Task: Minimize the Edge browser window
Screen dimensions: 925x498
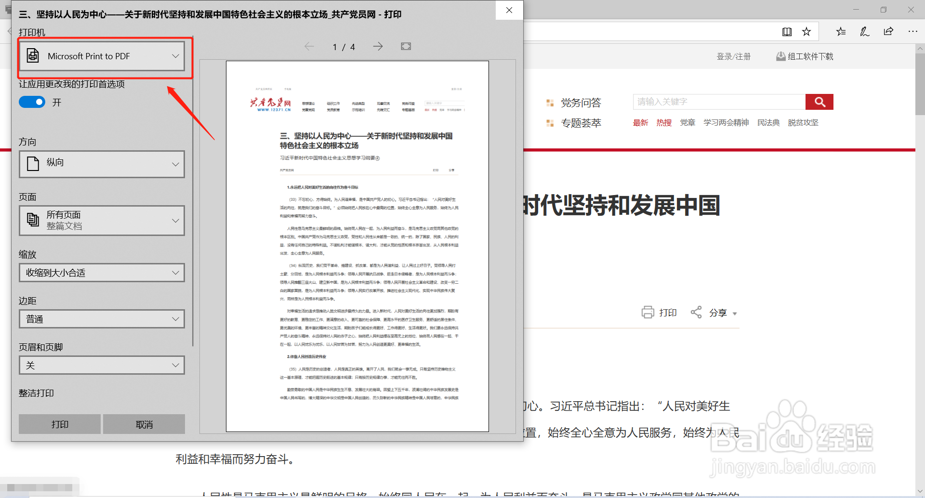Action: [x=856, y=10]
